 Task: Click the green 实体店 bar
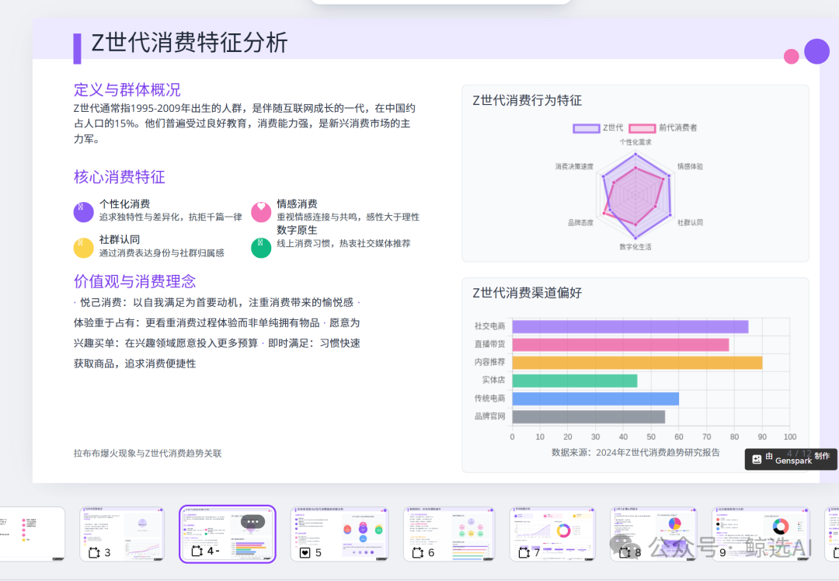(x=575, y=381)
